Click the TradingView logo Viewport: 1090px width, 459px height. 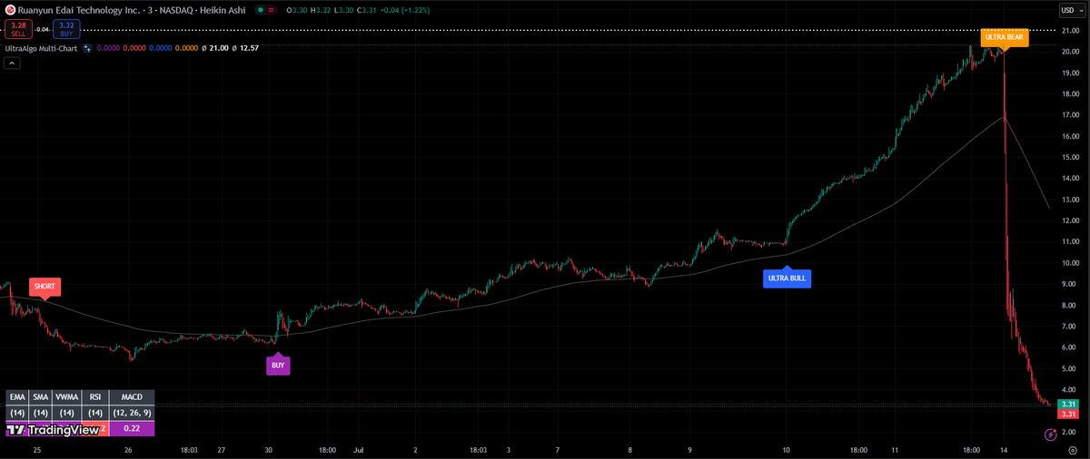(53, 430)
